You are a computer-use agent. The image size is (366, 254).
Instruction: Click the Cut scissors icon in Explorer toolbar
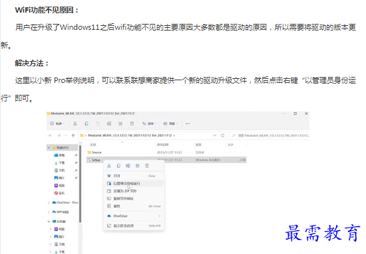(x=75, y=123)
